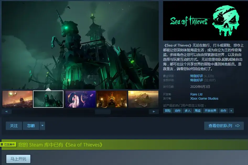Click the 关注 follow button

point(14,126)
